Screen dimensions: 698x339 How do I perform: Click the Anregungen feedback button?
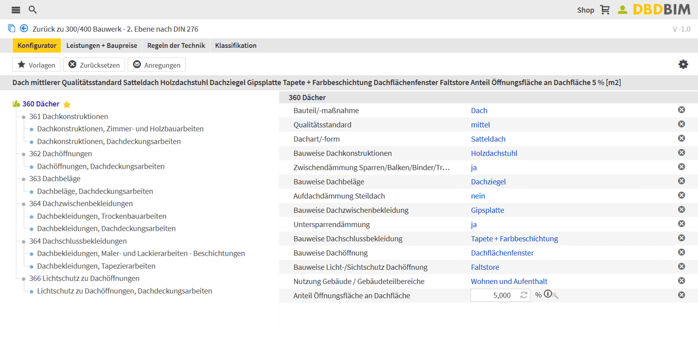(157, 65)
